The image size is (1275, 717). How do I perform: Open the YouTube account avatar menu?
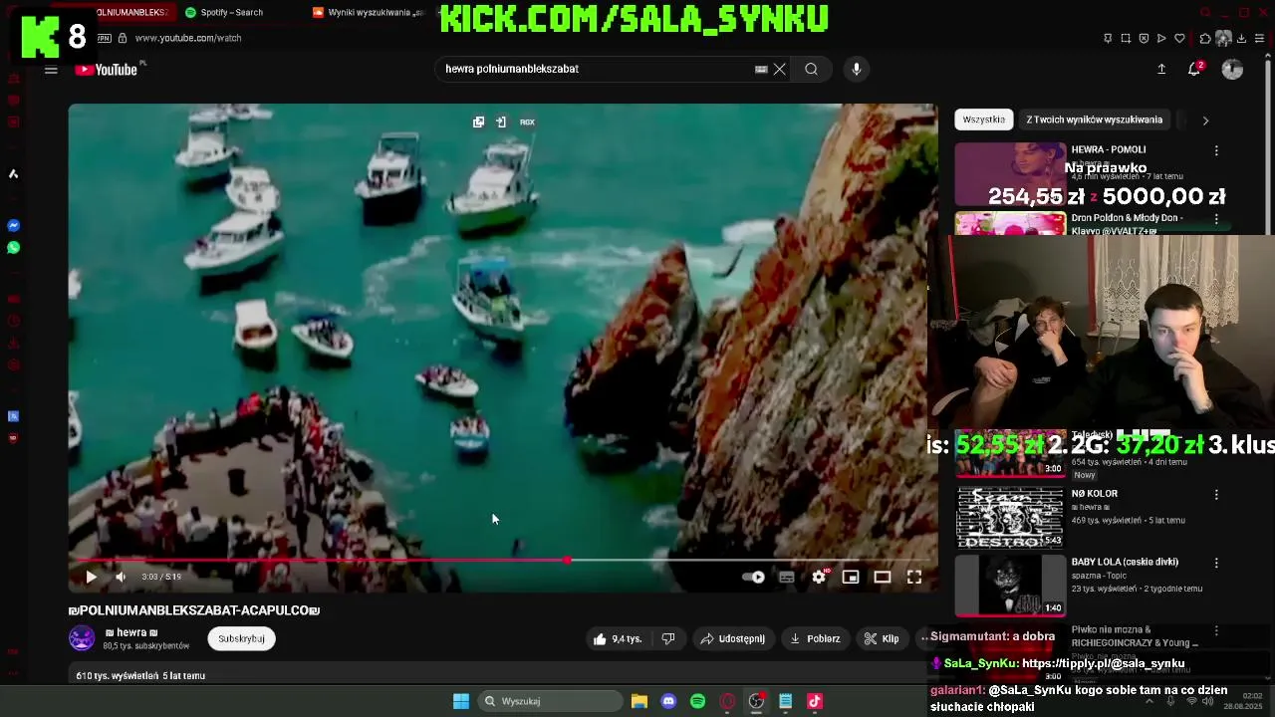pos(1232,69)
